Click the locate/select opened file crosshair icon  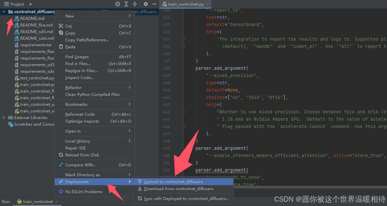(x=118, y=4)
